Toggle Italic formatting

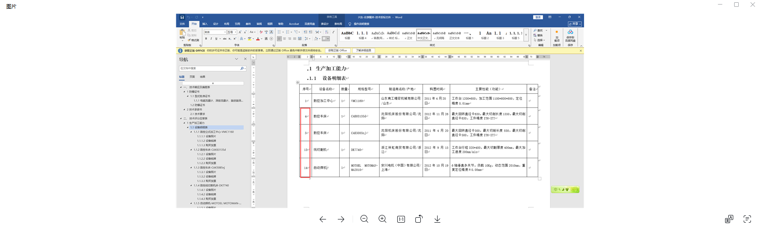click(211, 39)
